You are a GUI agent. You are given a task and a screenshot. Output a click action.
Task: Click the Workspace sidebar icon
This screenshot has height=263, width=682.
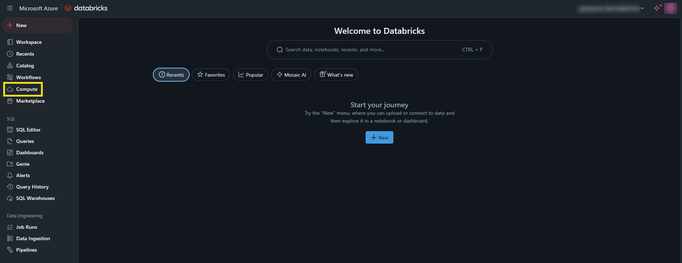(10, 42)
